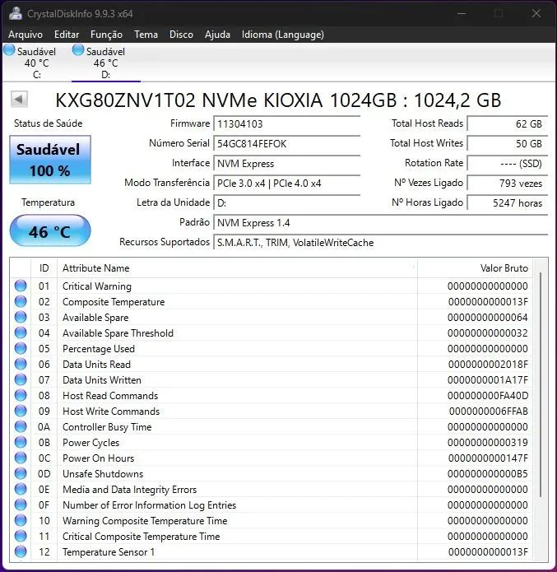Minimize the CrystalDiskInfo window
Screen dimensions: 557x572
coord(462,14)
